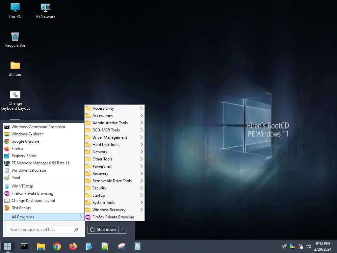The width and height of the screenshot is (337, 253).
Task: Open the Recovery programs folder
Action: [115, 174]
